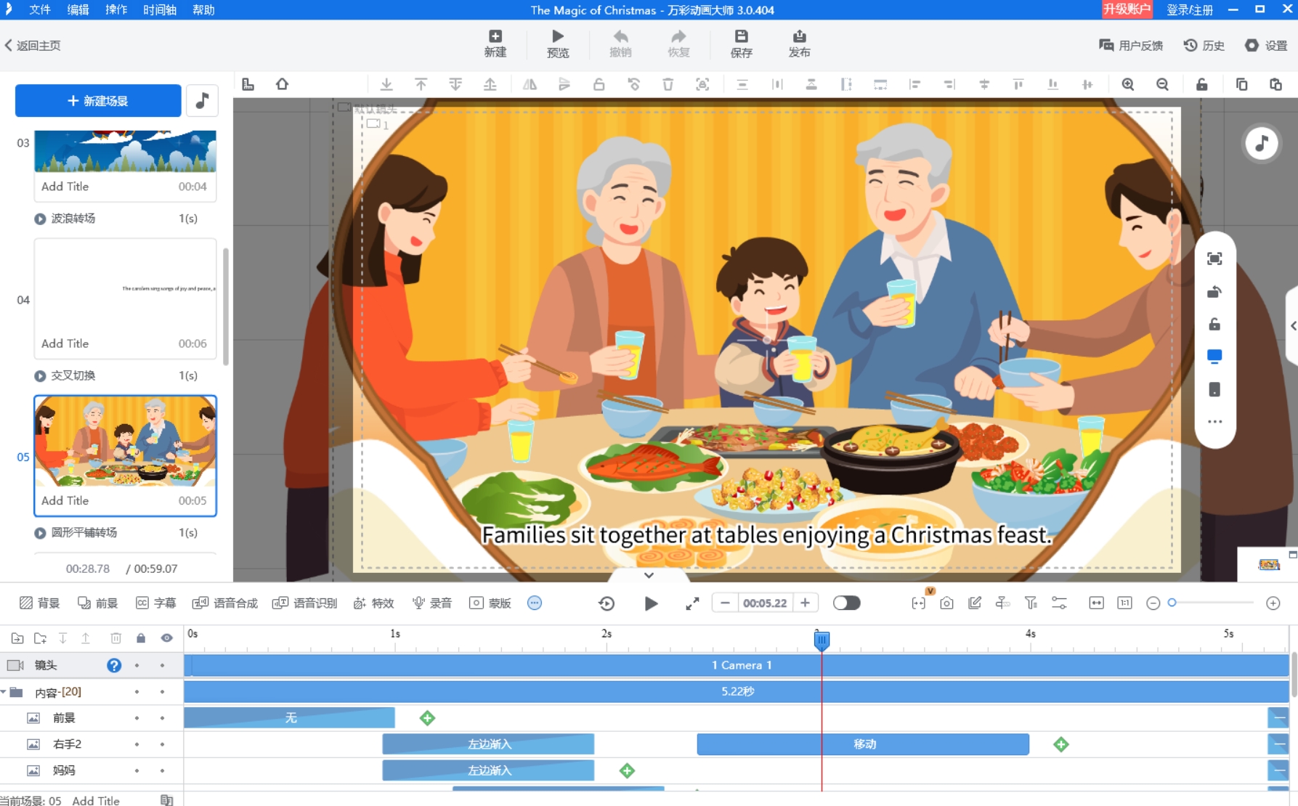This screenshot has height=806, width=1298.
Task: Click the replay from start icon
Action: point(607,603)
